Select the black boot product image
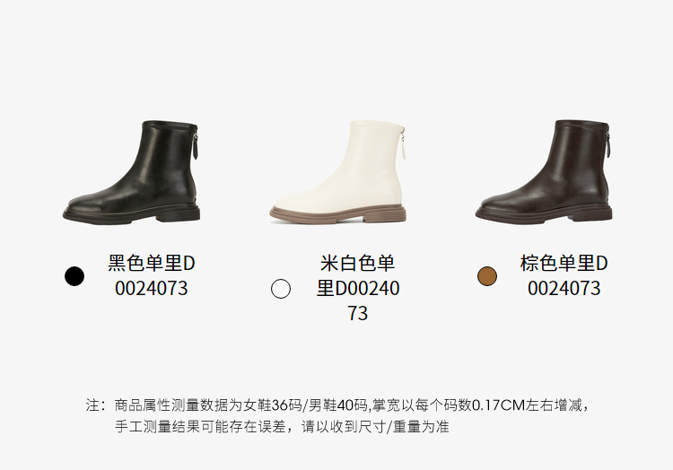673x470 pixels. click(x=131, y=172)
